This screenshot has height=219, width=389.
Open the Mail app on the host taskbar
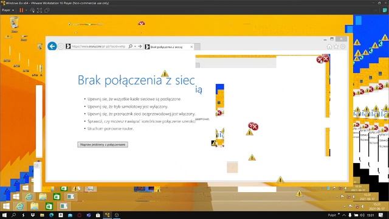click(x=70, y=215)
